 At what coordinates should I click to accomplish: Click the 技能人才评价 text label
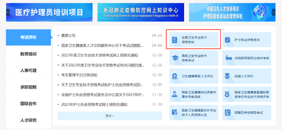coord(244,76)
